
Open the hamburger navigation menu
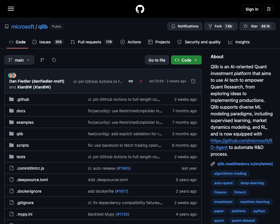[x=11, y=9]
